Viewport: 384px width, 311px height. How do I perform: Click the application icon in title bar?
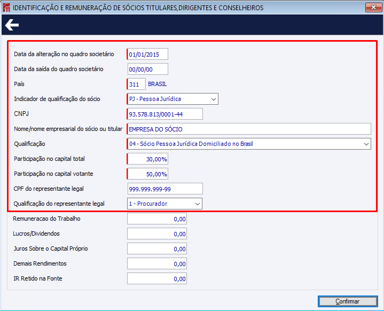6,7
